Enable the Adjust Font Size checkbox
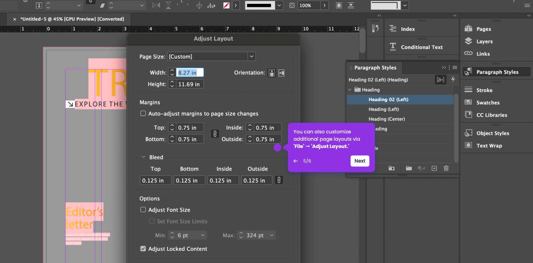 [143, 210]
